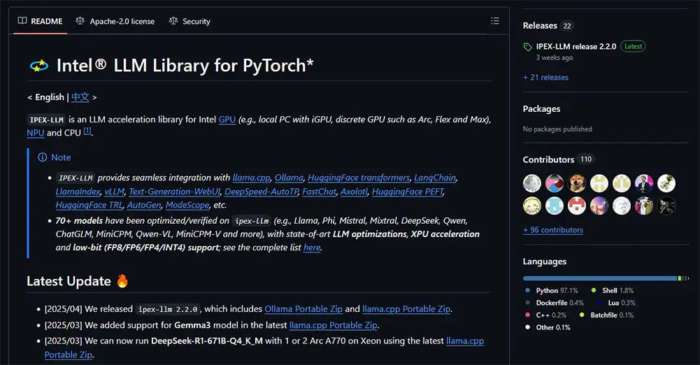
Task: Open the Shiba dog contributor avatar
Action: (577, 183)
